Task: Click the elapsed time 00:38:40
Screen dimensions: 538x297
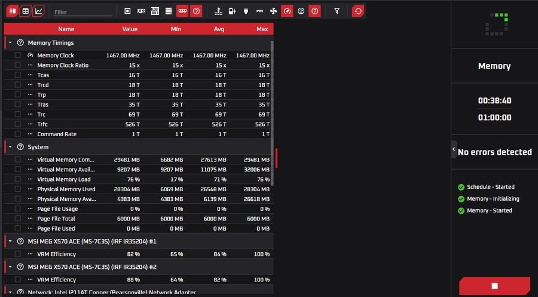Action: [x=495, y=101]
